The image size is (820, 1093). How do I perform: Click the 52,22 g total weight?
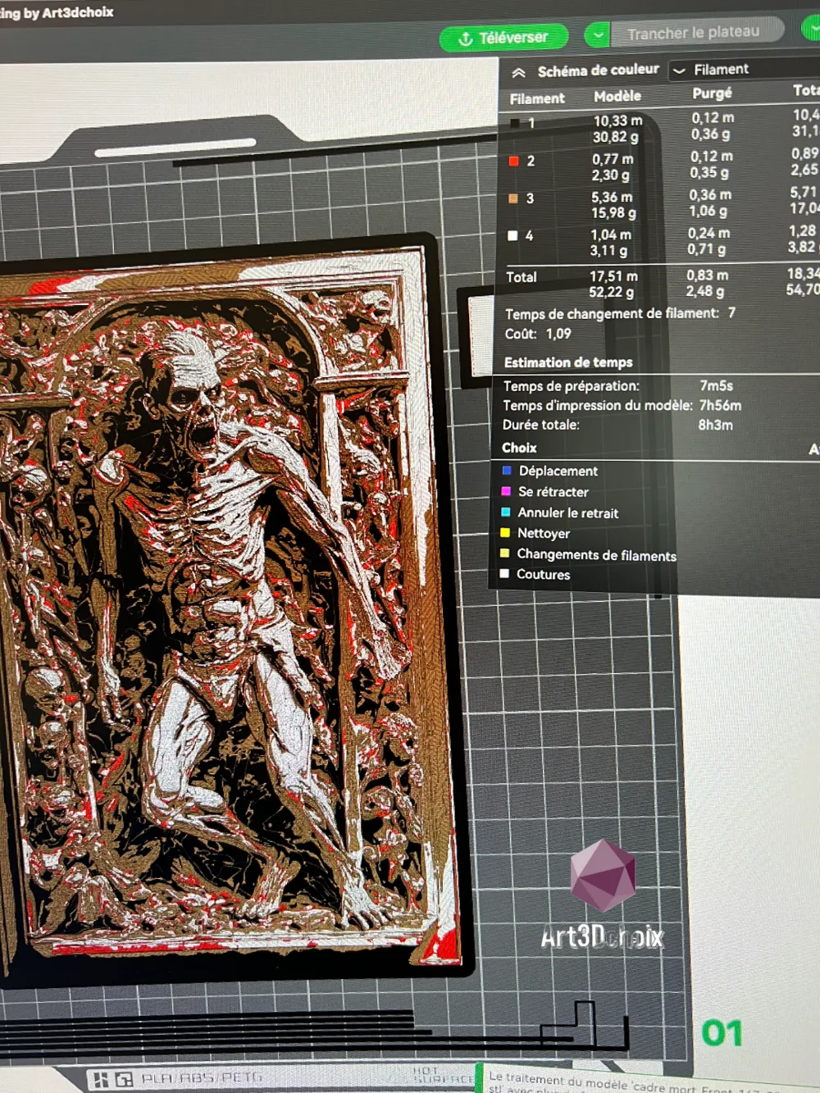[x=611, y=293]
